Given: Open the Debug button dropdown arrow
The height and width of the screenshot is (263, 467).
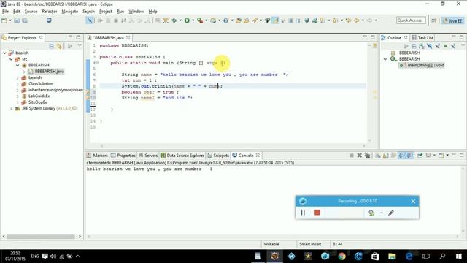Looking at the screenshot, I should [x=180, y=20].
